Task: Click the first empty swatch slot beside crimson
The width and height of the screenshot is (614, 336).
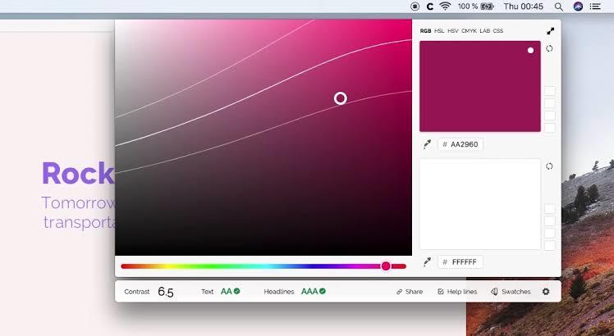Action: click(549, 91)
